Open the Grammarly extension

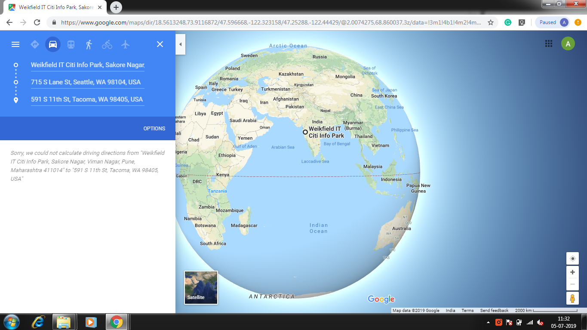(x=508, y=22)
